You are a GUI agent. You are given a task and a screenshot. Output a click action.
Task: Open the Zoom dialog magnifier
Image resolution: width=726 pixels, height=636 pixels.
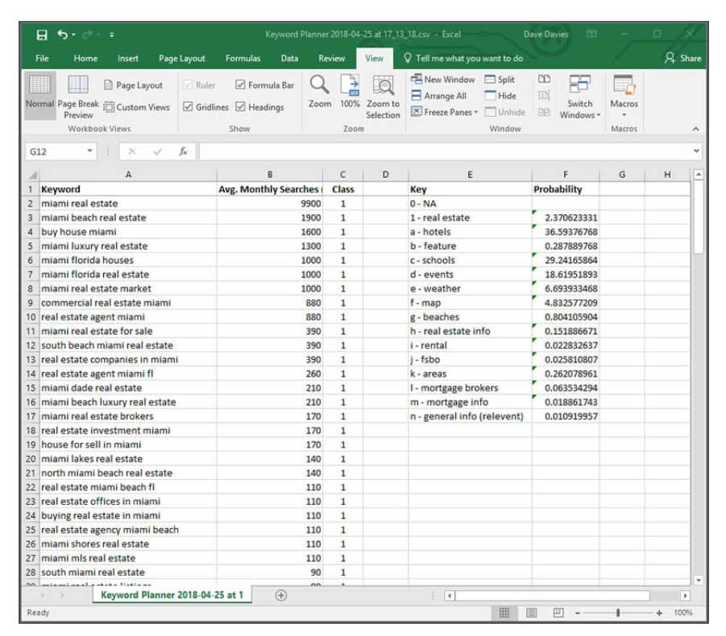click(319, 92)
